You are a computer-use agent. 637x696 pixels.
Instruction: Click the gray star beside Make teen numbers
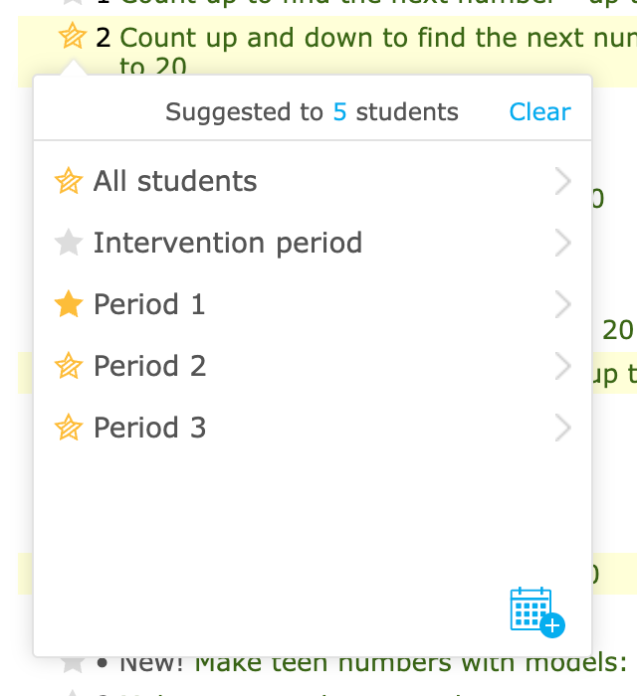point(73,664)
